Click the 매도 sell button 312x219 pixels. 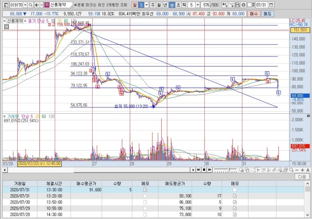tap(267, 14)
